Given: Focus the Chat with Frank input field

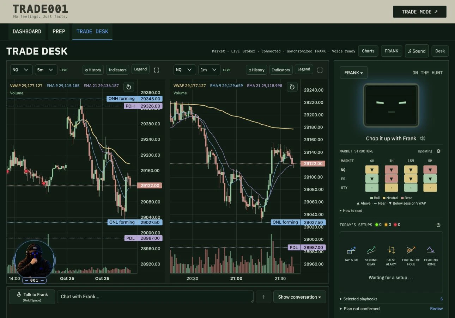Looking at the screenshot, I should pyautogui.click(x=155, y=297).
